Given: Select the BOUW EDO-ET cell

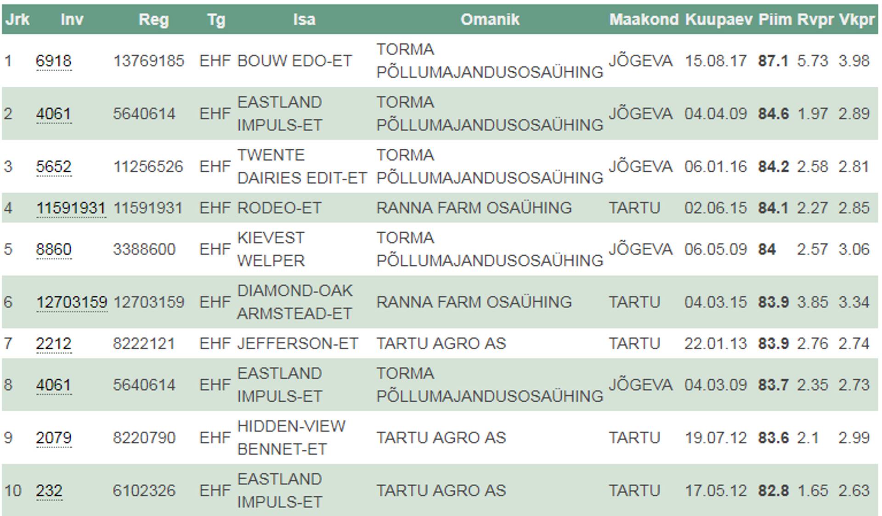Looking at the screenshot, I should (294, 61).
